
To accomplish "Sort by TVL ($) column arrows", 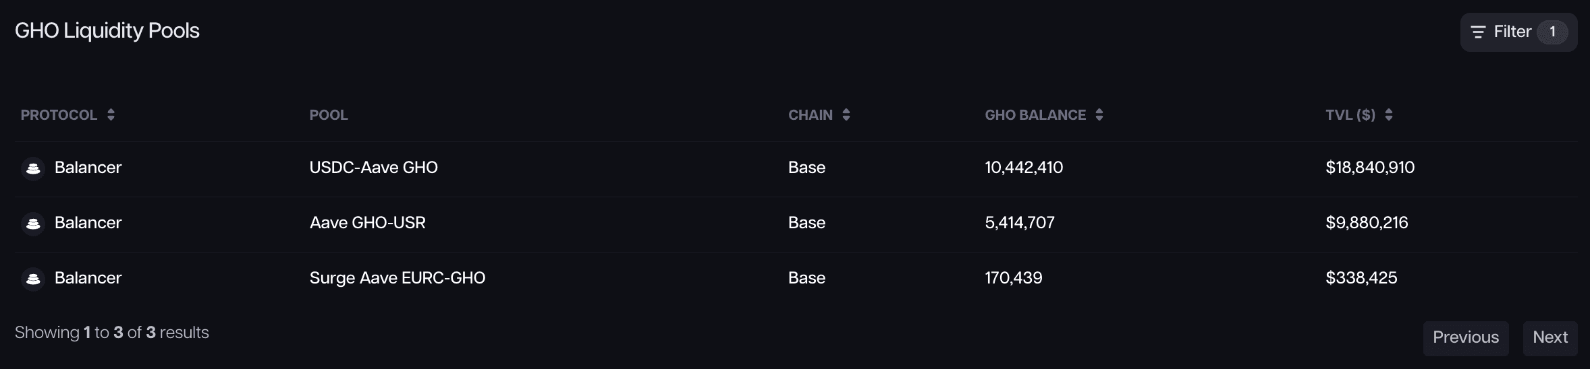I will [1389, 115].
